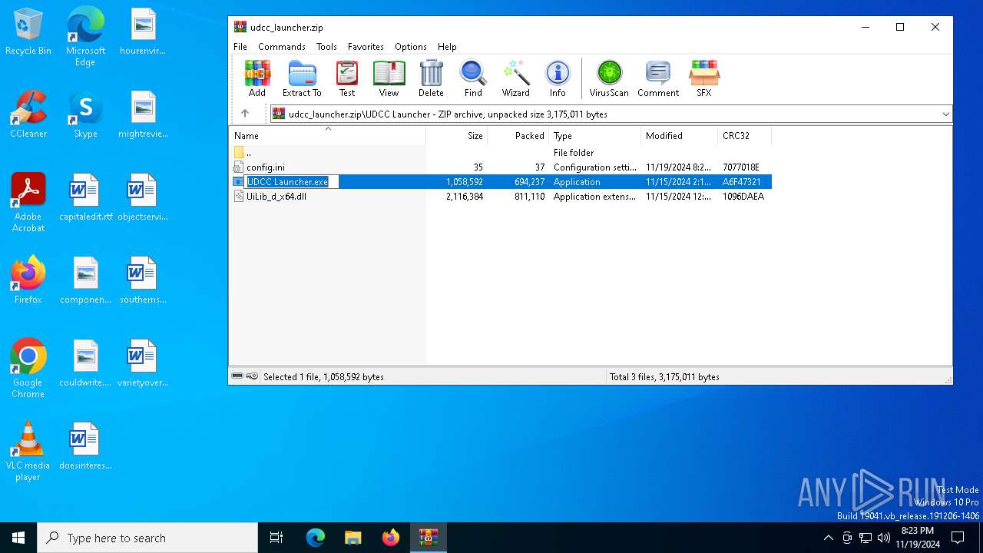This screenshot has height=553, width=983.
Task: Select hourenvir... image file on desktop
Action: (x=143, y=31)
